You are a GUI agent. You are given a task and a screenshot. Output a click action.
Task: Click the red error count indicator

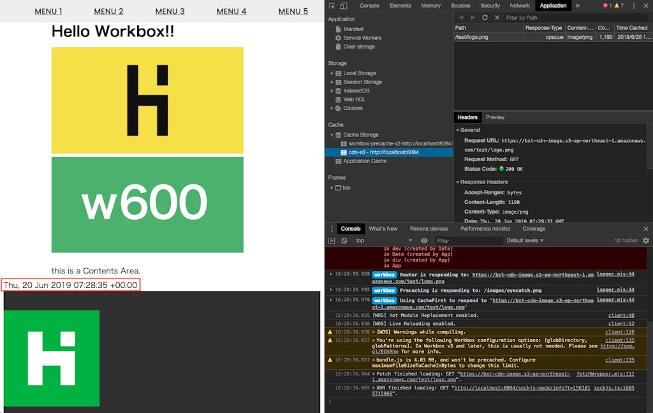(x=607, y=6)
